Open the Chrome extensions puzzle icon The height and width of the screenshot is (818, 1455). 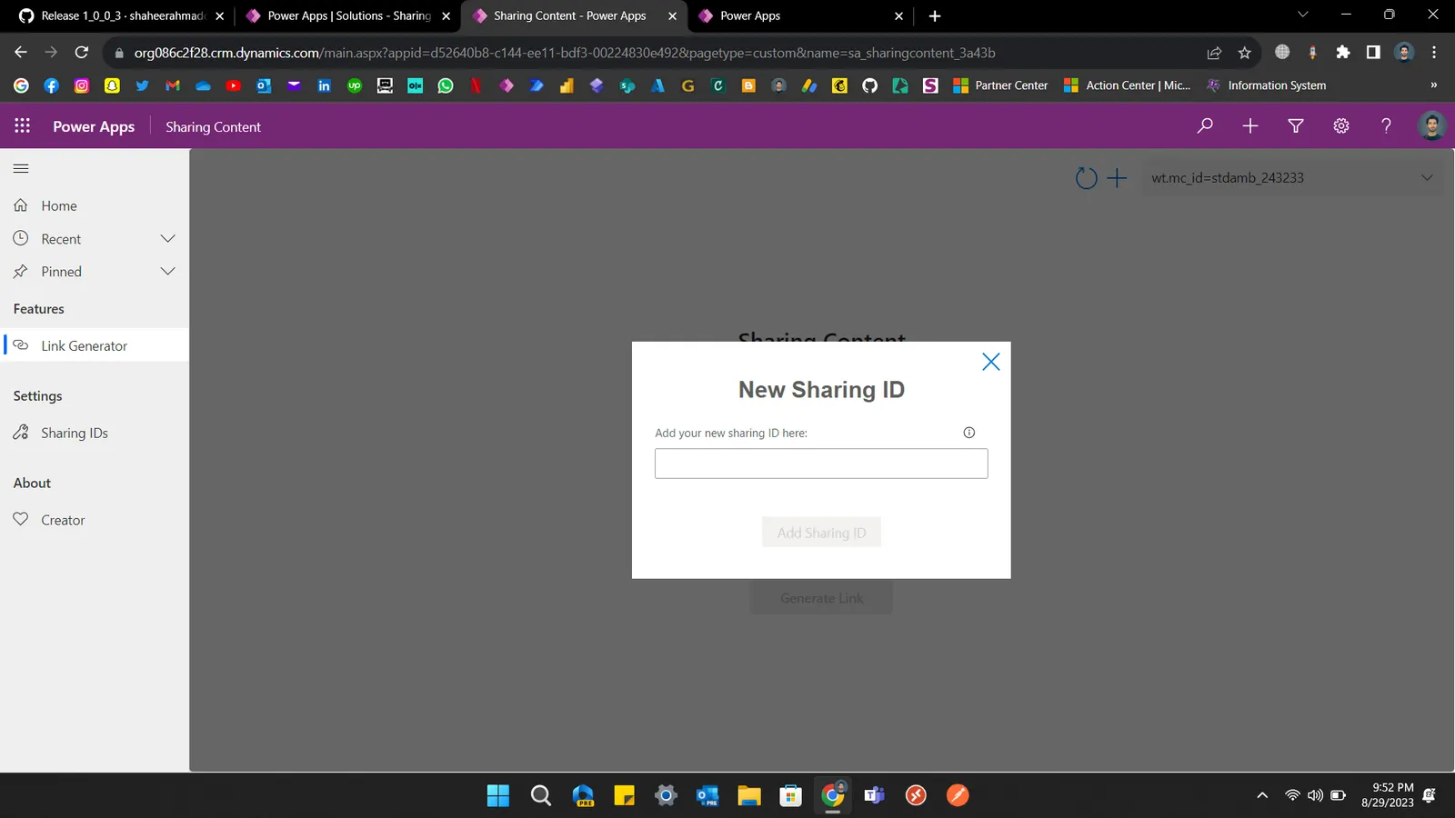1343,53
